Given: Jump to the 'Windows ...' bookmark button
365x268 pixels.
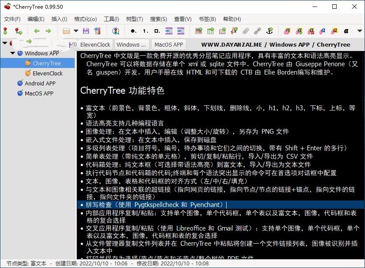Looking at the screenshot, I should (x=131, y=44).
